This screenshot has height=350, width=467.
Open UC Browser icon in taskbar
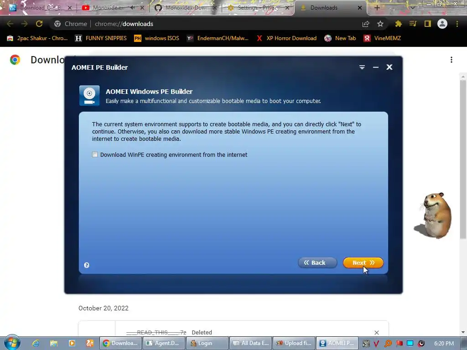[90, 343]
